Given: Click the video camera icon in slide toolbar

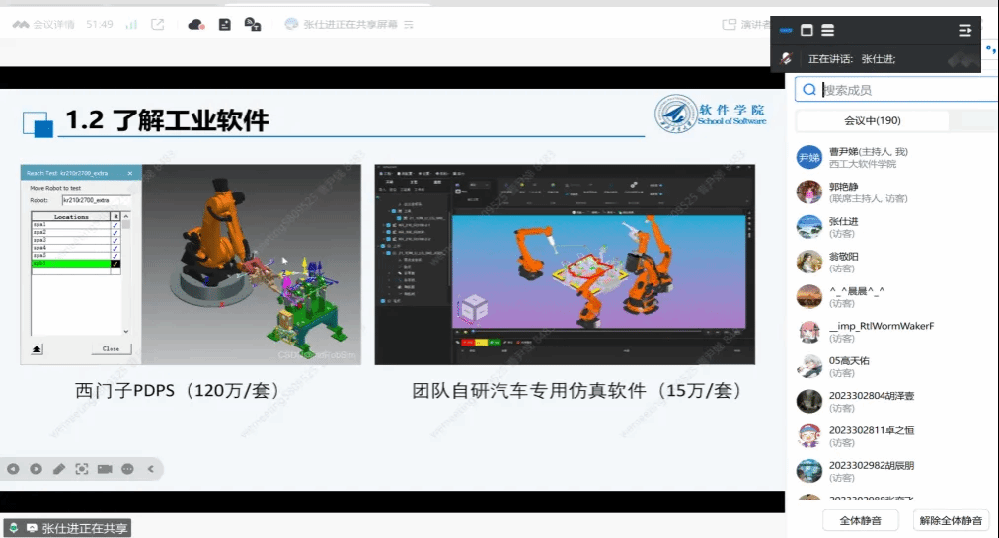Looking at the screenshot, I should (x=105, y=469).
